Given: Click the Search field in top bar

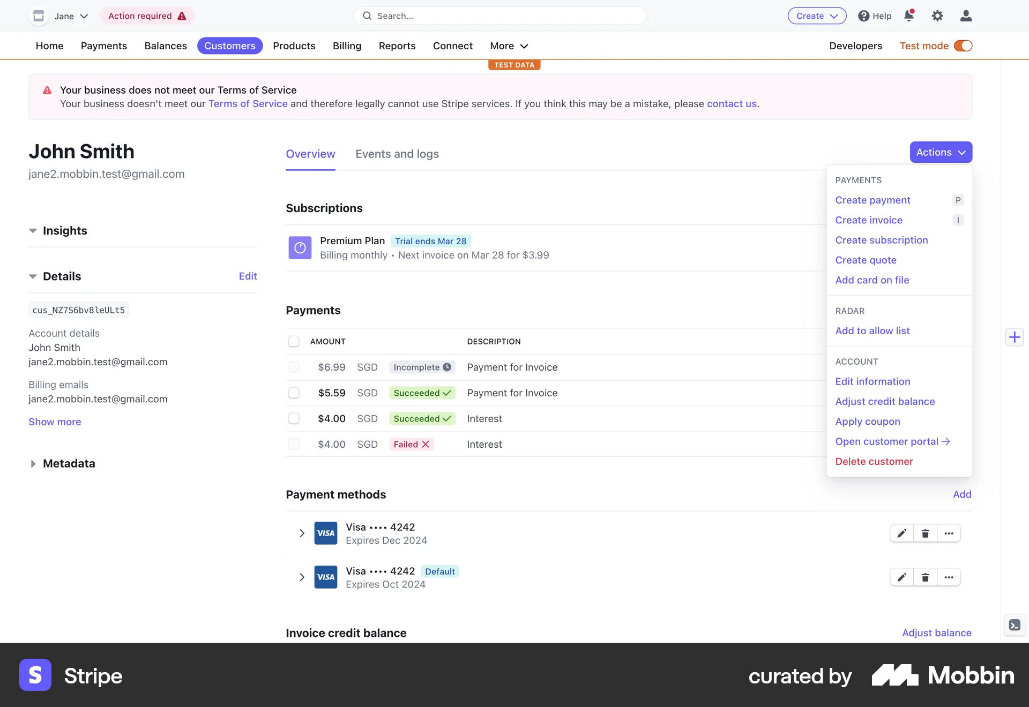Looking at the screenshot, I should [x=499, y=16].
